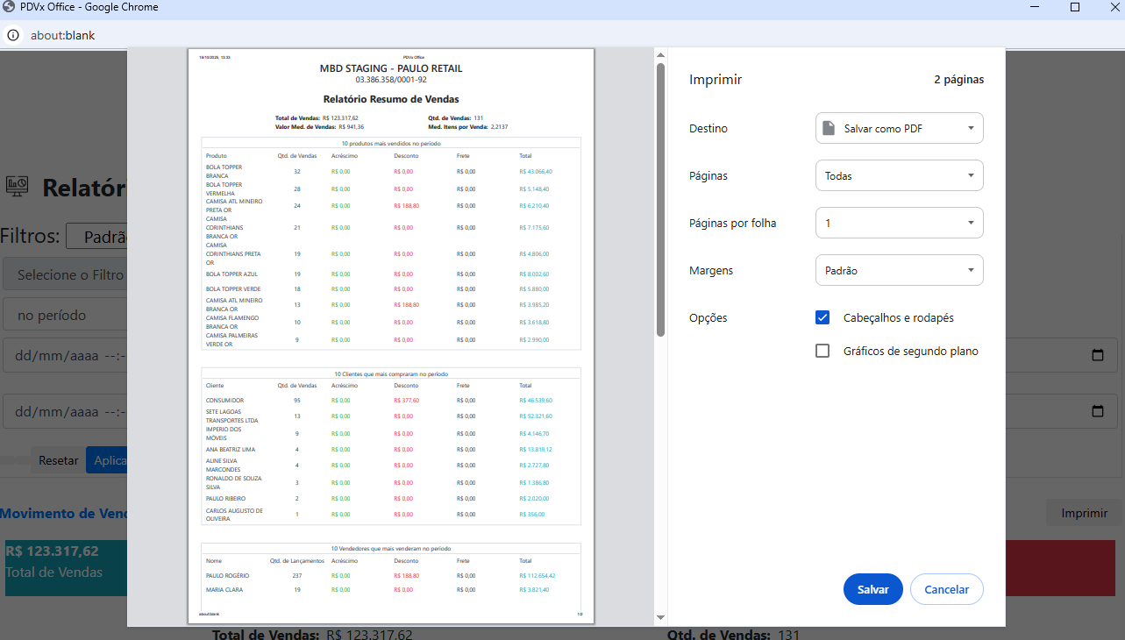1125x640 pixels.
Task: Click the PDF document icon in Destino
Action: [828, 129]
